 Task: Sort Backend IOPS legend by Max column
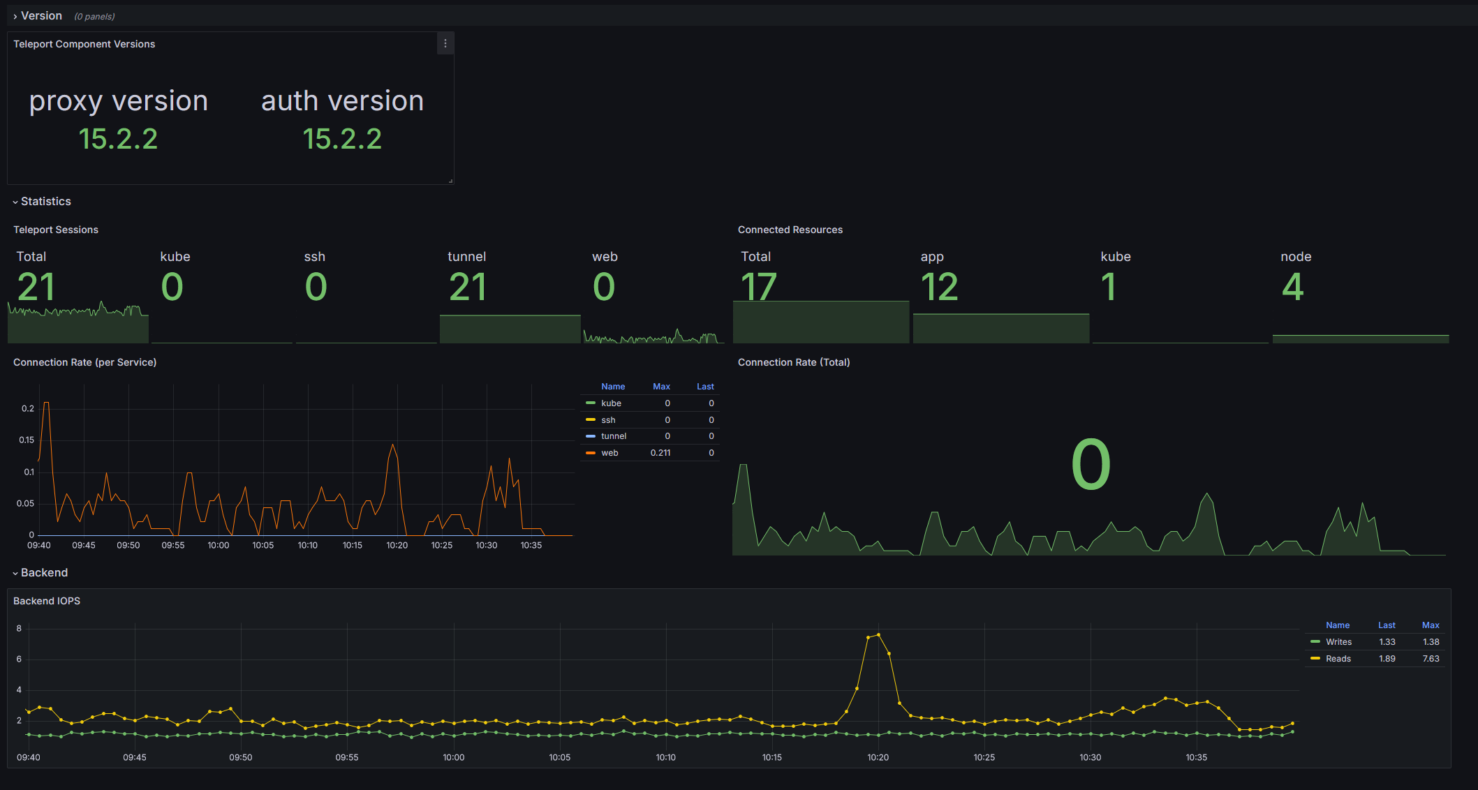(x=1431, y=625)
